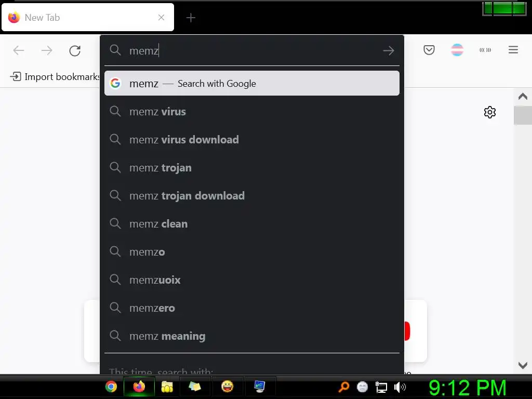532x399 pixels.
Task: Click the go arrow in the address bar
Action: click(389, 50)
